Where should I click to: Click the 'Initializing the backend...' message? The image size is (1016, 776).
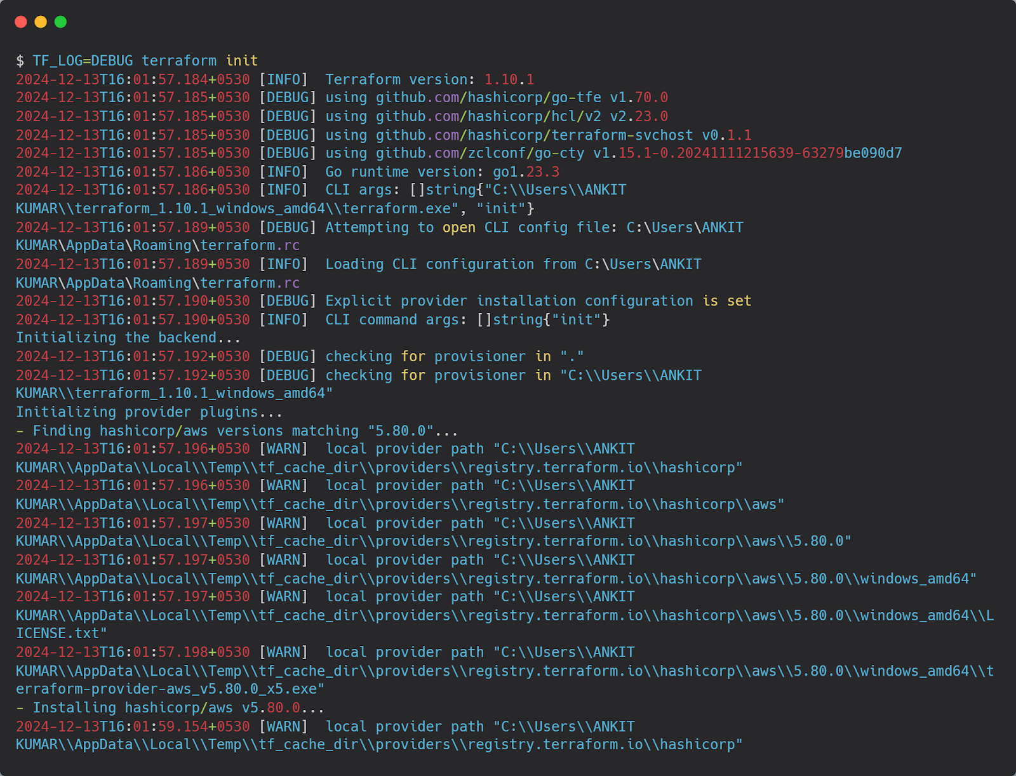click(128, 338)
